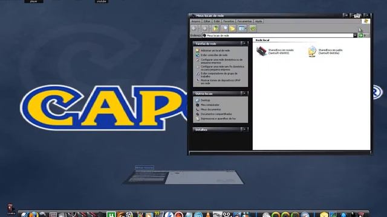Click the Back arrow in the Explorer toolbar
Viewport: 387px width, 217px height.
194,28
